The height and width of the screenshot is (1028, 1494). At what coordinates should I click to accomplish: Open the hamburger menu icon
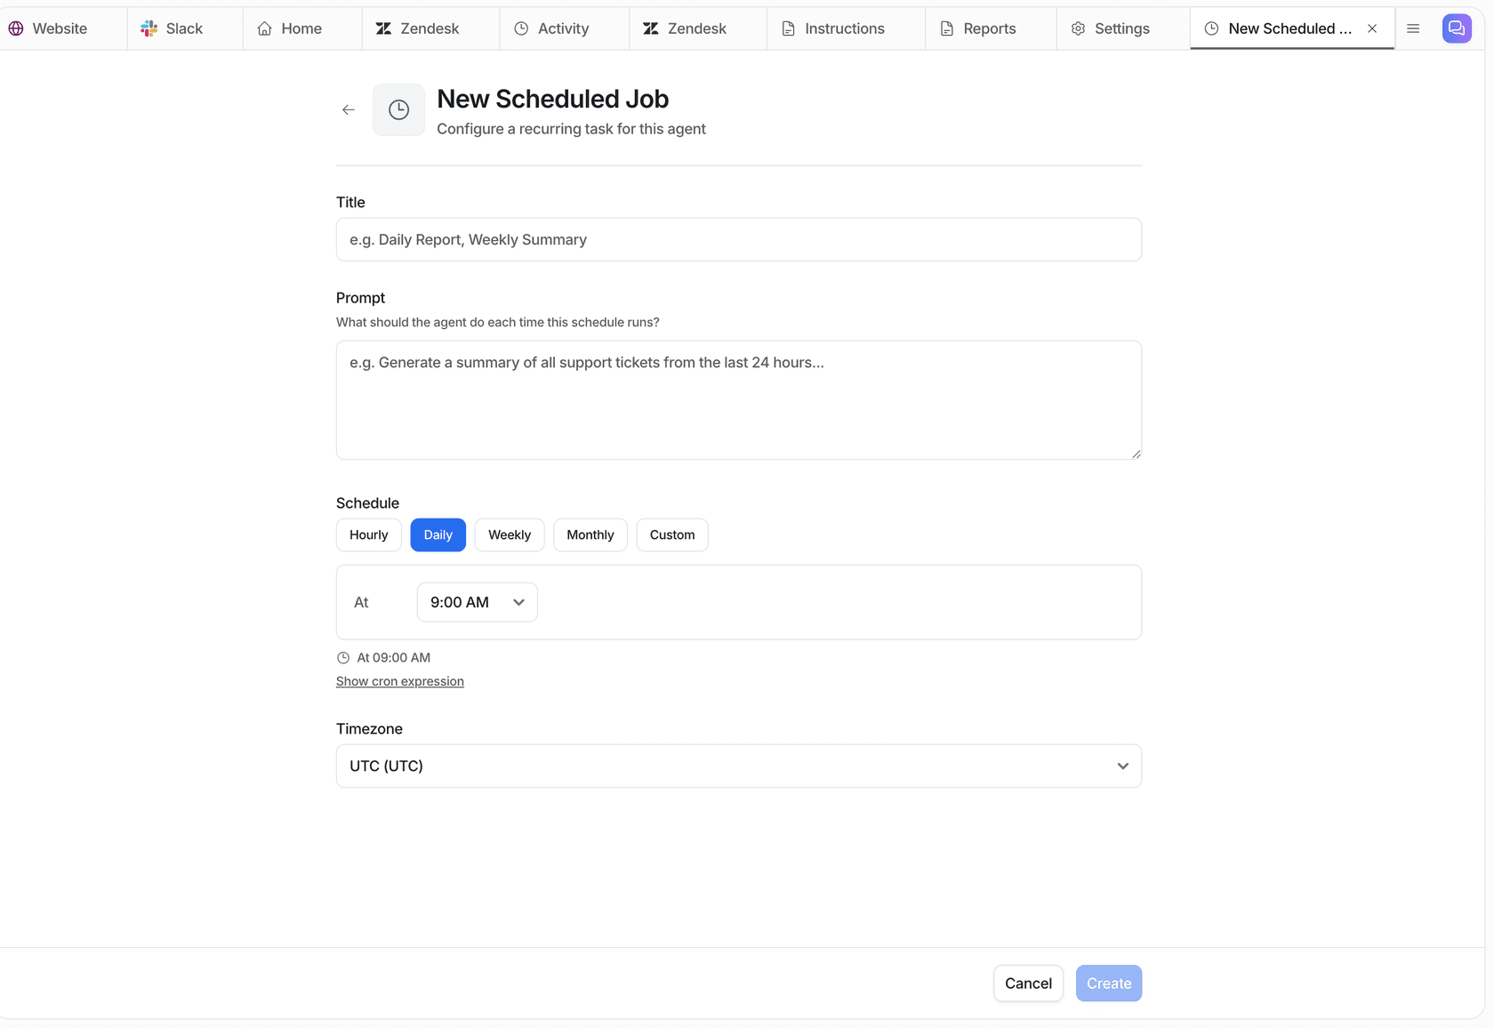(1413, 28)
